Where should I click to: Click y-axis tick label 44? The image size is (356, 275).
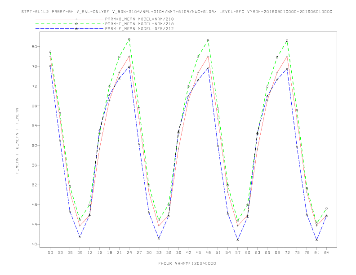point(35,224)
